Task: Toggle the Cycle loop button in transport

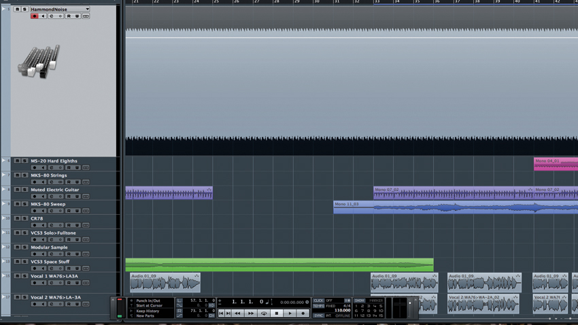Action: click(x=264, y=313)
